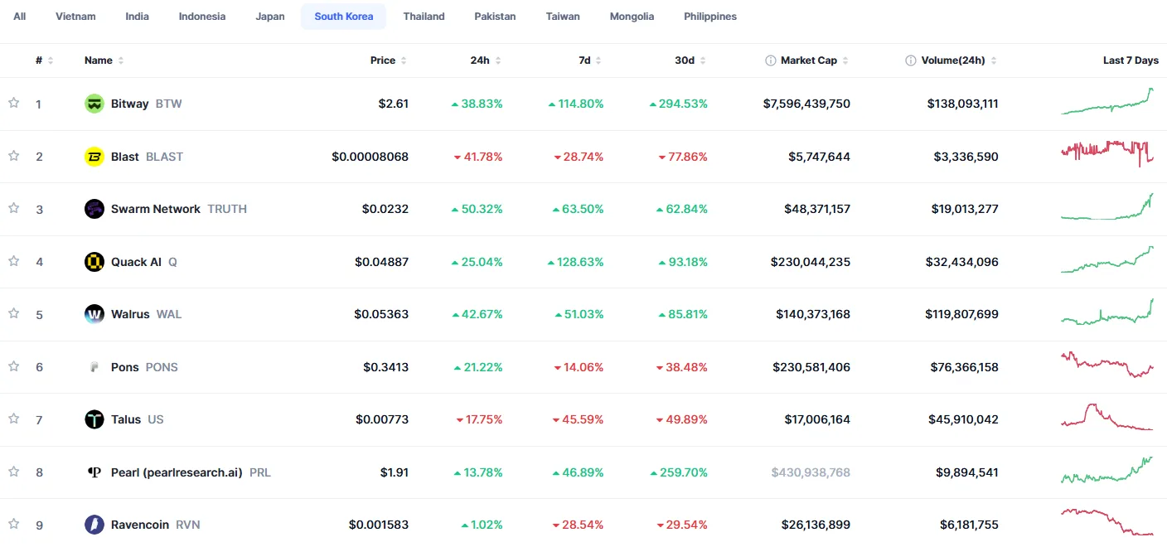Select the All region tab

tap(20, 17)
